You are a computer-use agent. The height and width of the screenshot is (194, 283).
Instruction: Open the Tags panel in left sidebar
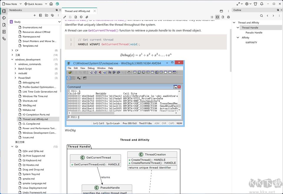pos(4,18)
